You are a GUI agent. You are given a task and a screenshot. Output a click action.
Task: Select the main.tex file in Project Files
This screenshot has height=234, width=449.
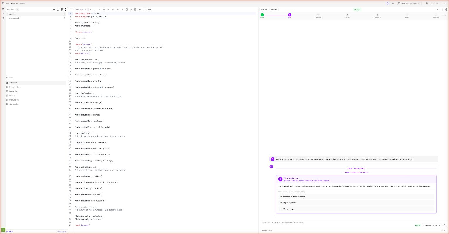pos(36,14)
